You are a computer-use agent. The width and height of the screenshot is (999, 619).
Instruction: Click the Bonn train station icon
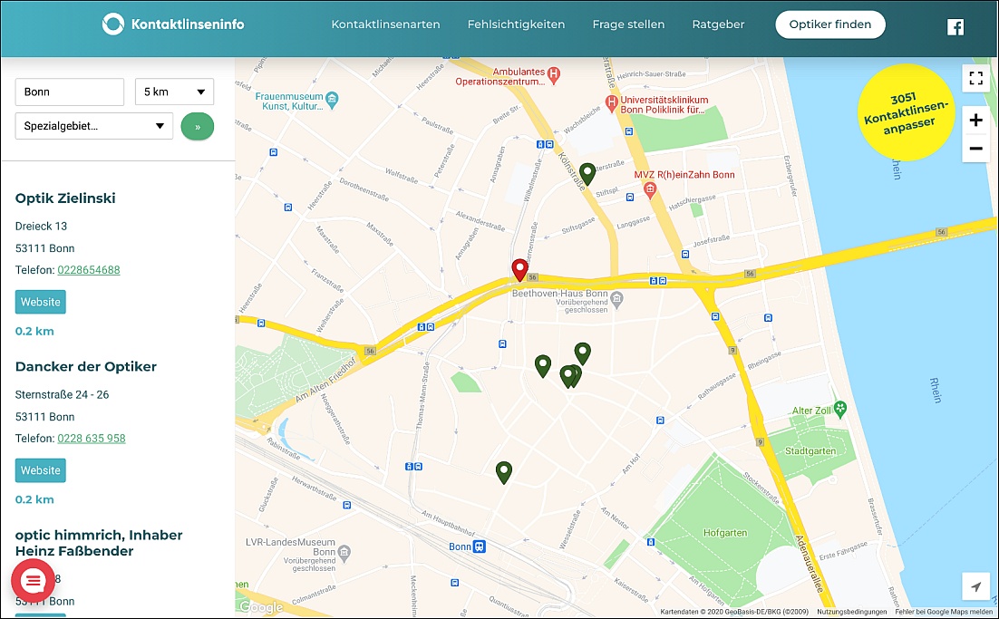pos(480,546)
